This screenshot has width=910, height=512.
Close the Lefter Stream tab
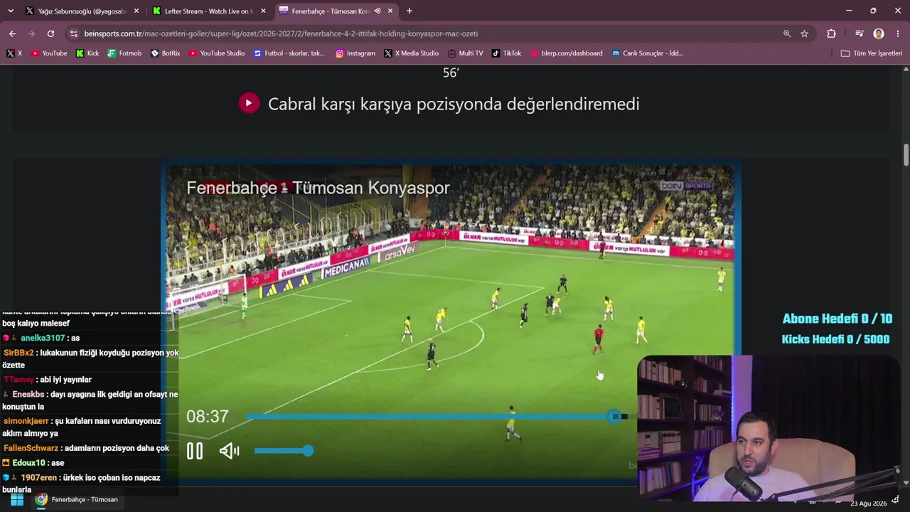click(263, 11)
